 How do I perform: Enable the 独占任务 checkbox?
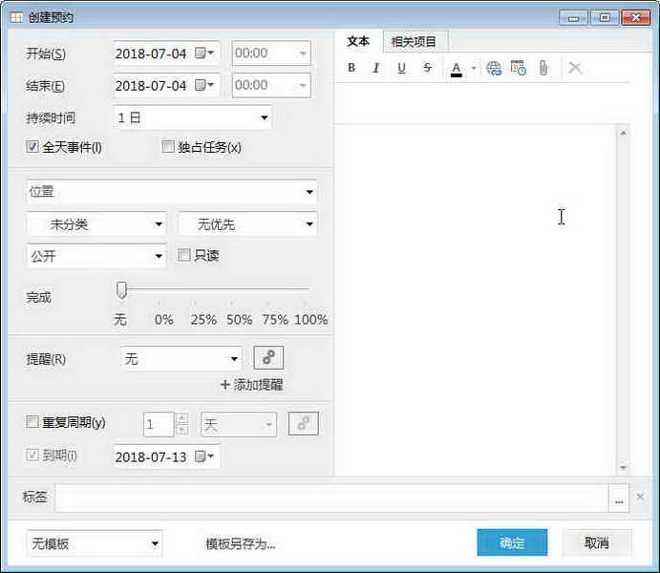(x=169, y=147)
